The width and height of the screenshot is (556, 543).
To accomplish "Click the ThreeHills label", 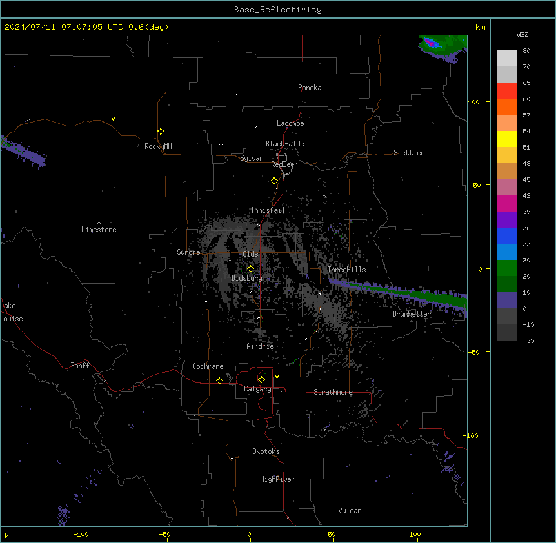I will coord(346,270).
